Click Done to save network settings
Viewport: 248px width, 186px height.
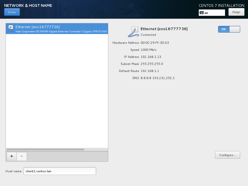[12, 12]
